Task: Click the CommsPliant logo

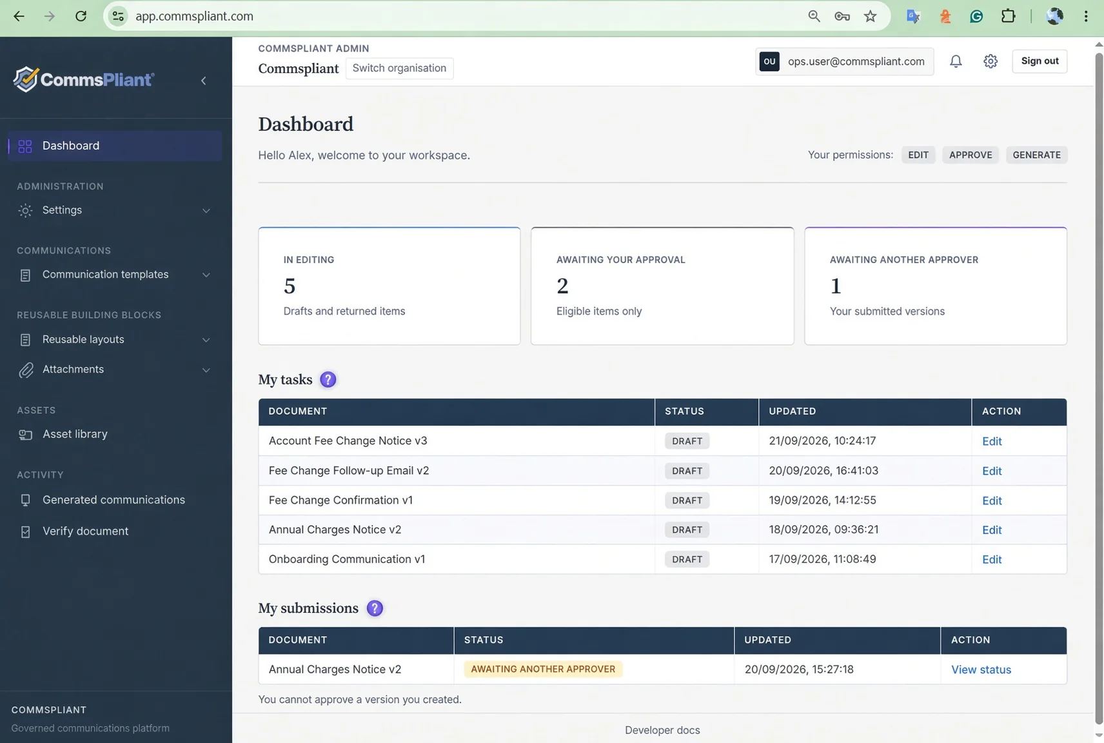Action: coord(84,79)
